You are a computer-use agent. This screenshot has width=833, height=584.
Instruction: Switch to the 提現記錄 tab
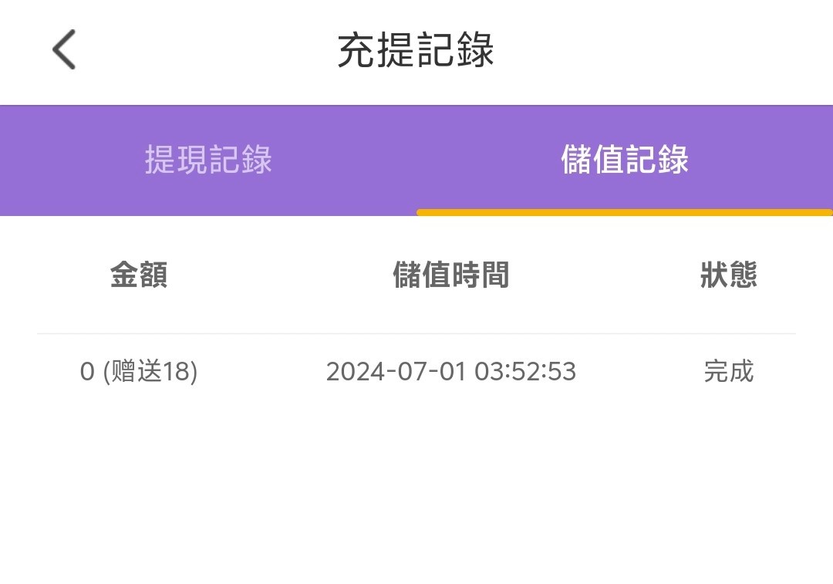[x=208, y=160]
